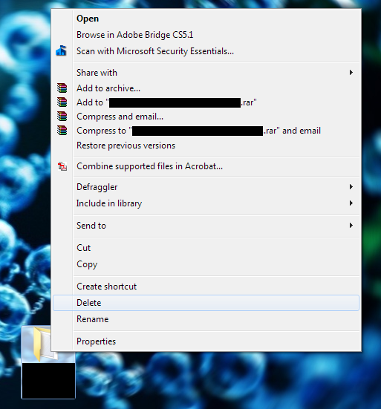Choose Cut from the context menu
381x409 pixels.
(x=206, y=247)
